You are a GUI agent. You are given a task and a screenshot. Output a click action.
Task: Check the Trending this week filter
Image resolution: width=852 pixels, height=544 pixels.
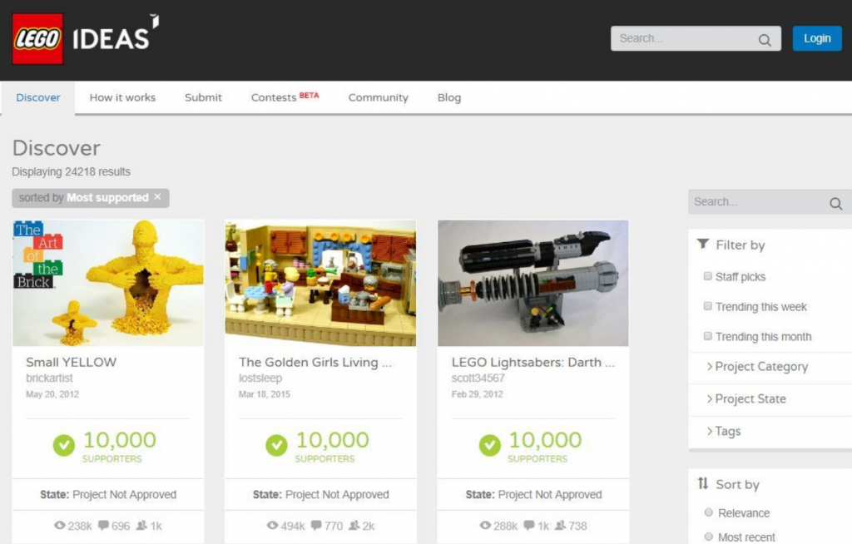tap(707, 306)
